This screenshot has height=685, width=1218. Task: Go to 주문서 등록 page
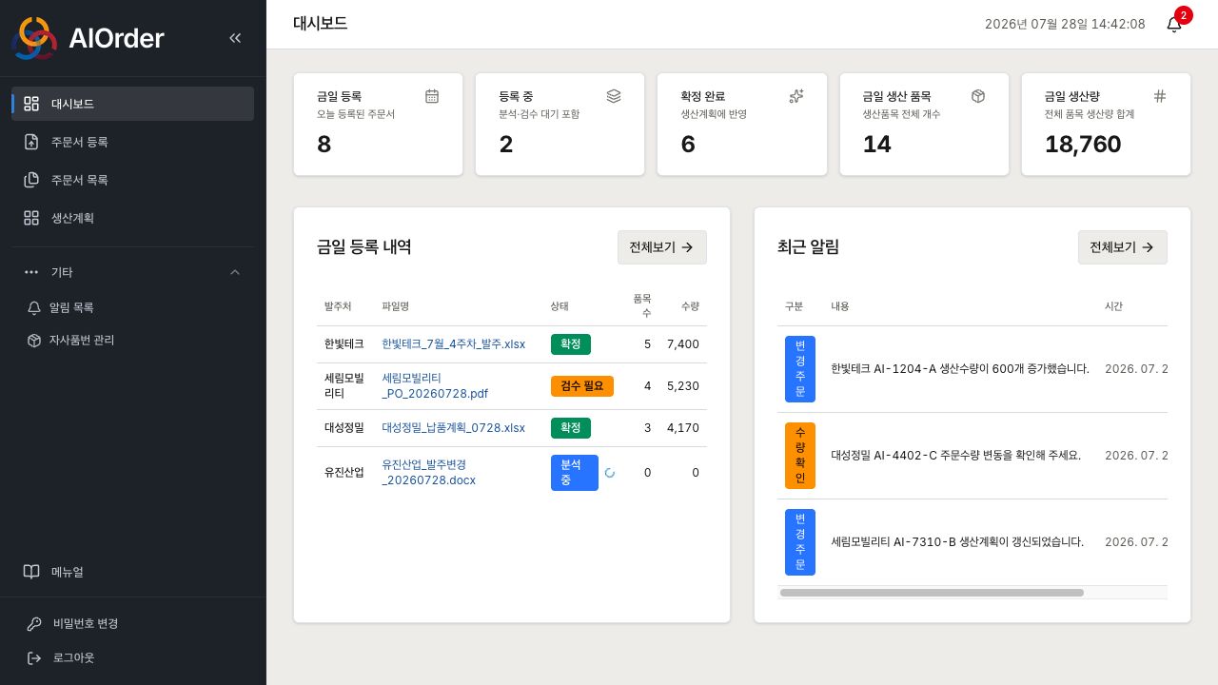pyautogui.click(x=132, y=142)
